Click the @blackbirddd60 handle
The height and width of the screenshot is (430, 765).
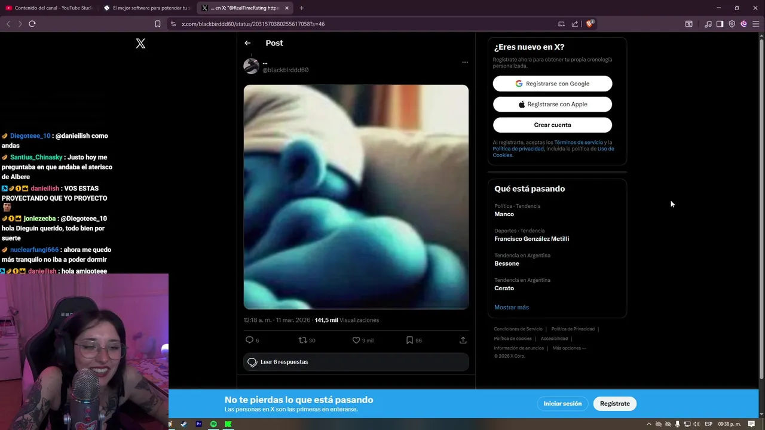[x=286, y=70]
